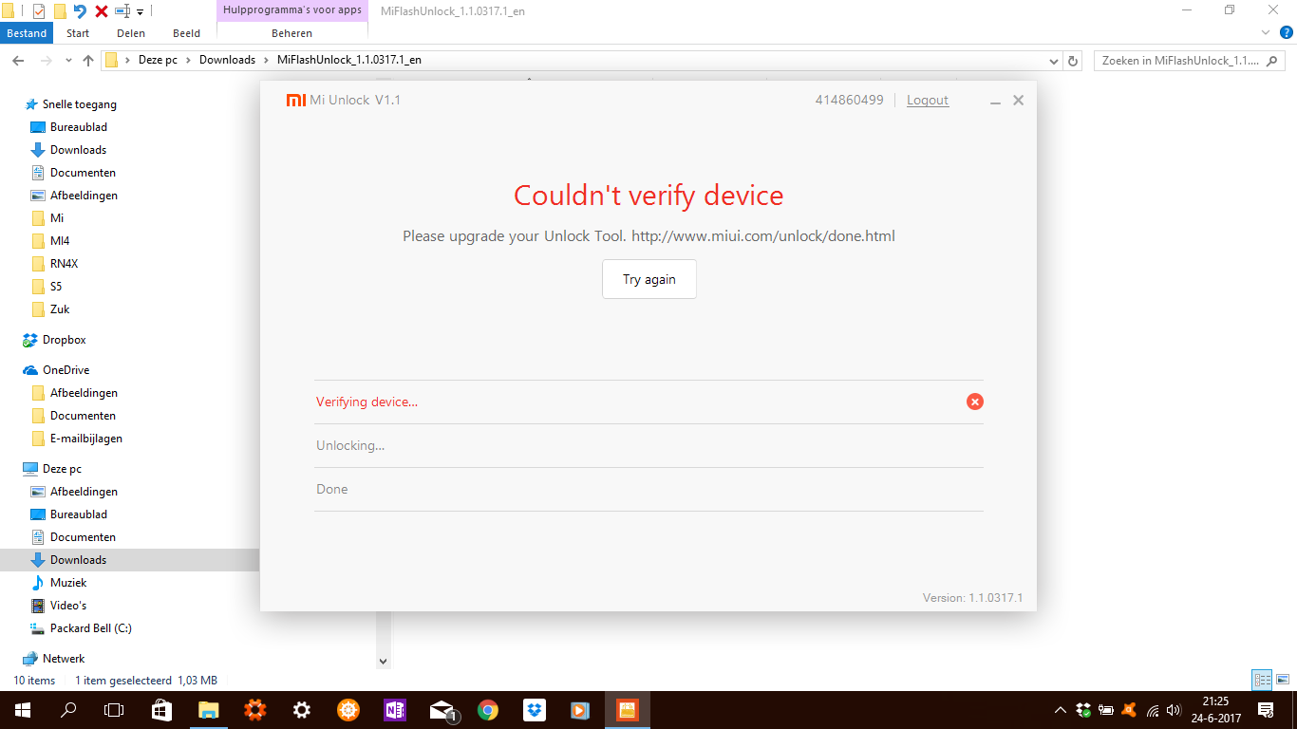Click the Properties icon in quick access toolbar
The image size is (1297, 729).
(x=39, y=11)
